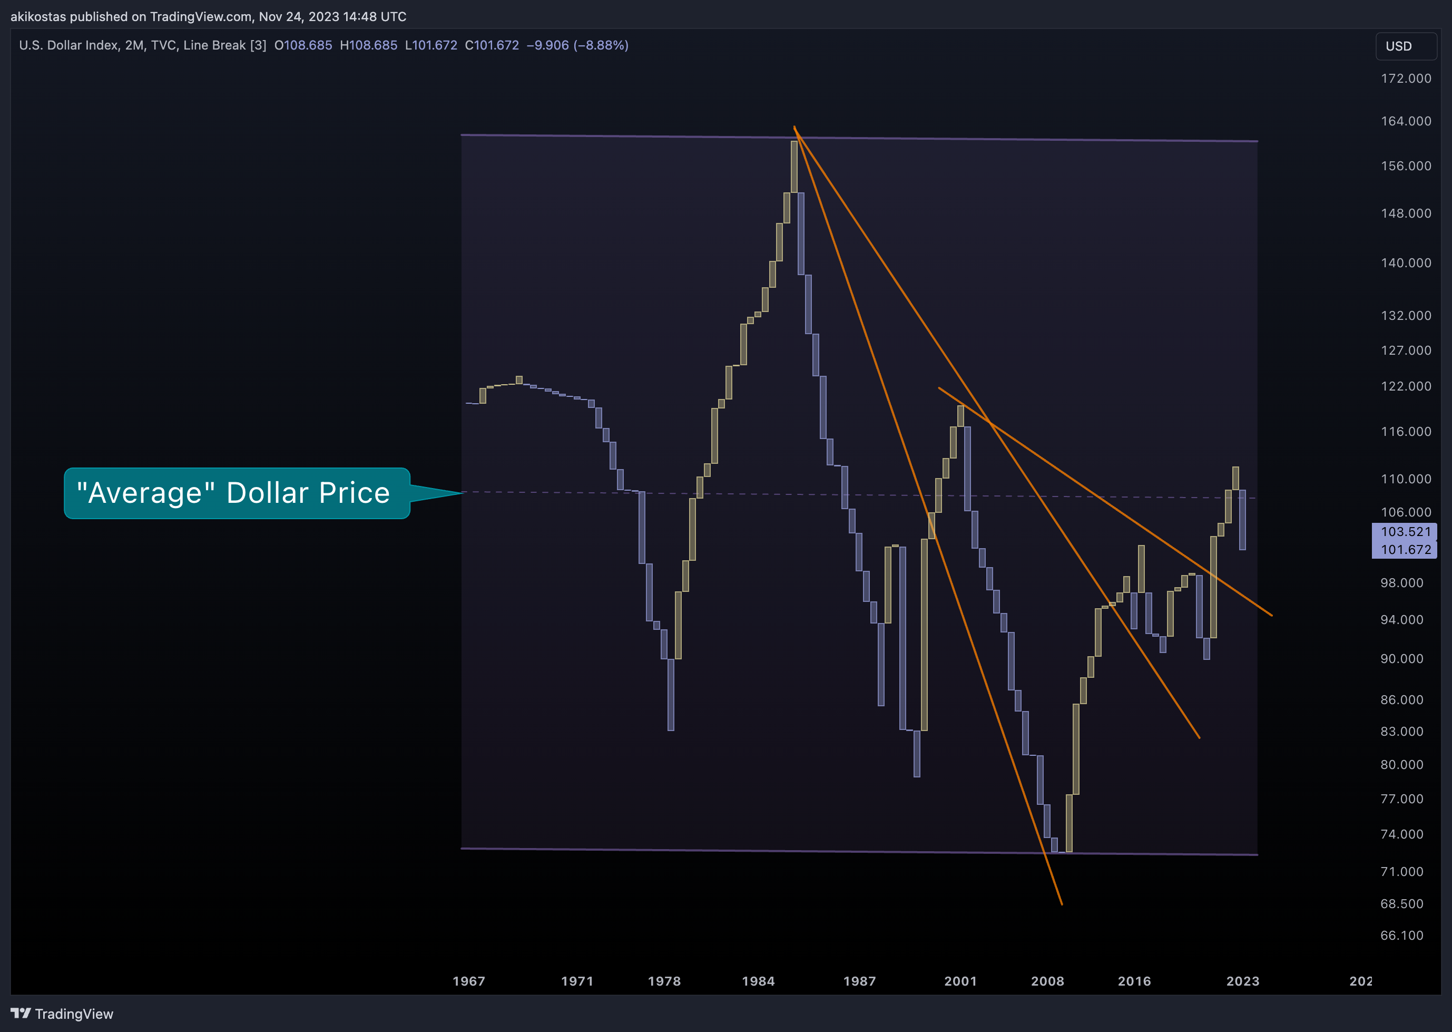
Task: Click the 2008 time axis label
Action: click(1047, 981)
